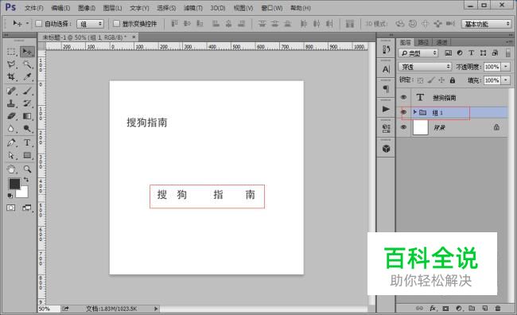Screen dimensions: 517x315
Task: Select the Hand tool
Action: (x=12, y=169)
